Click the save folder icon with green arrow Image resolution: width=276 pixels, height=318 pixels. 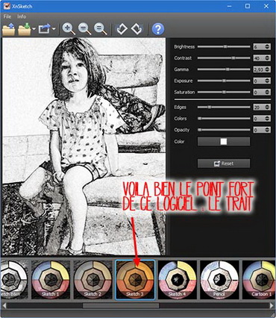tap(25, 29)
